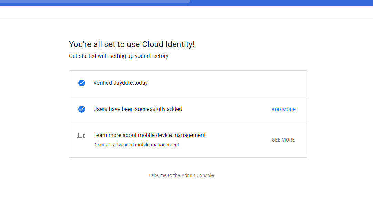Click the mobile device management laptop icon

click(x=81, y=135)
